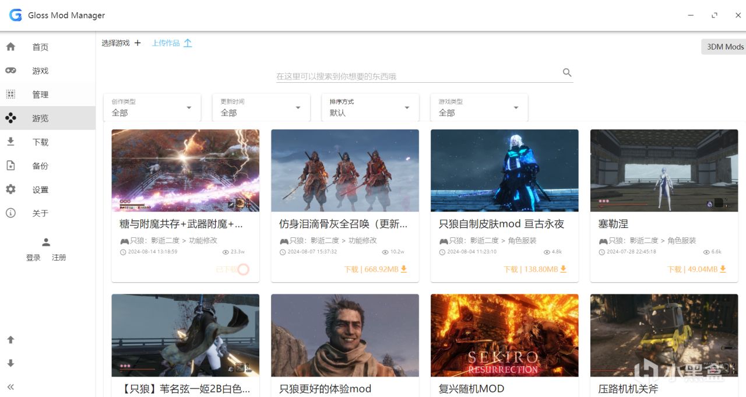Open thumbnail of 糖与附魔共存 mod

click(x=185, y=170)
